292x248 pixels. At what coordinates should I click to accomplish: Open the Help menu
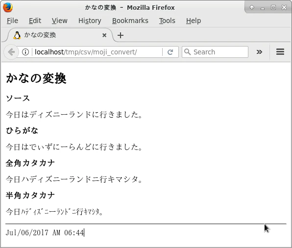point(194,21)
